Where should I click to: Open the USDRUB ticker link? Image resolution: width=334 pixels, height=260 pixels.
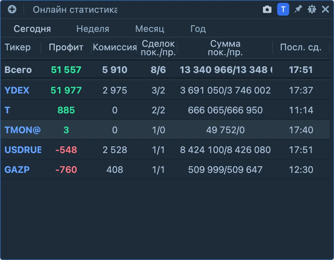pos(23,150)
